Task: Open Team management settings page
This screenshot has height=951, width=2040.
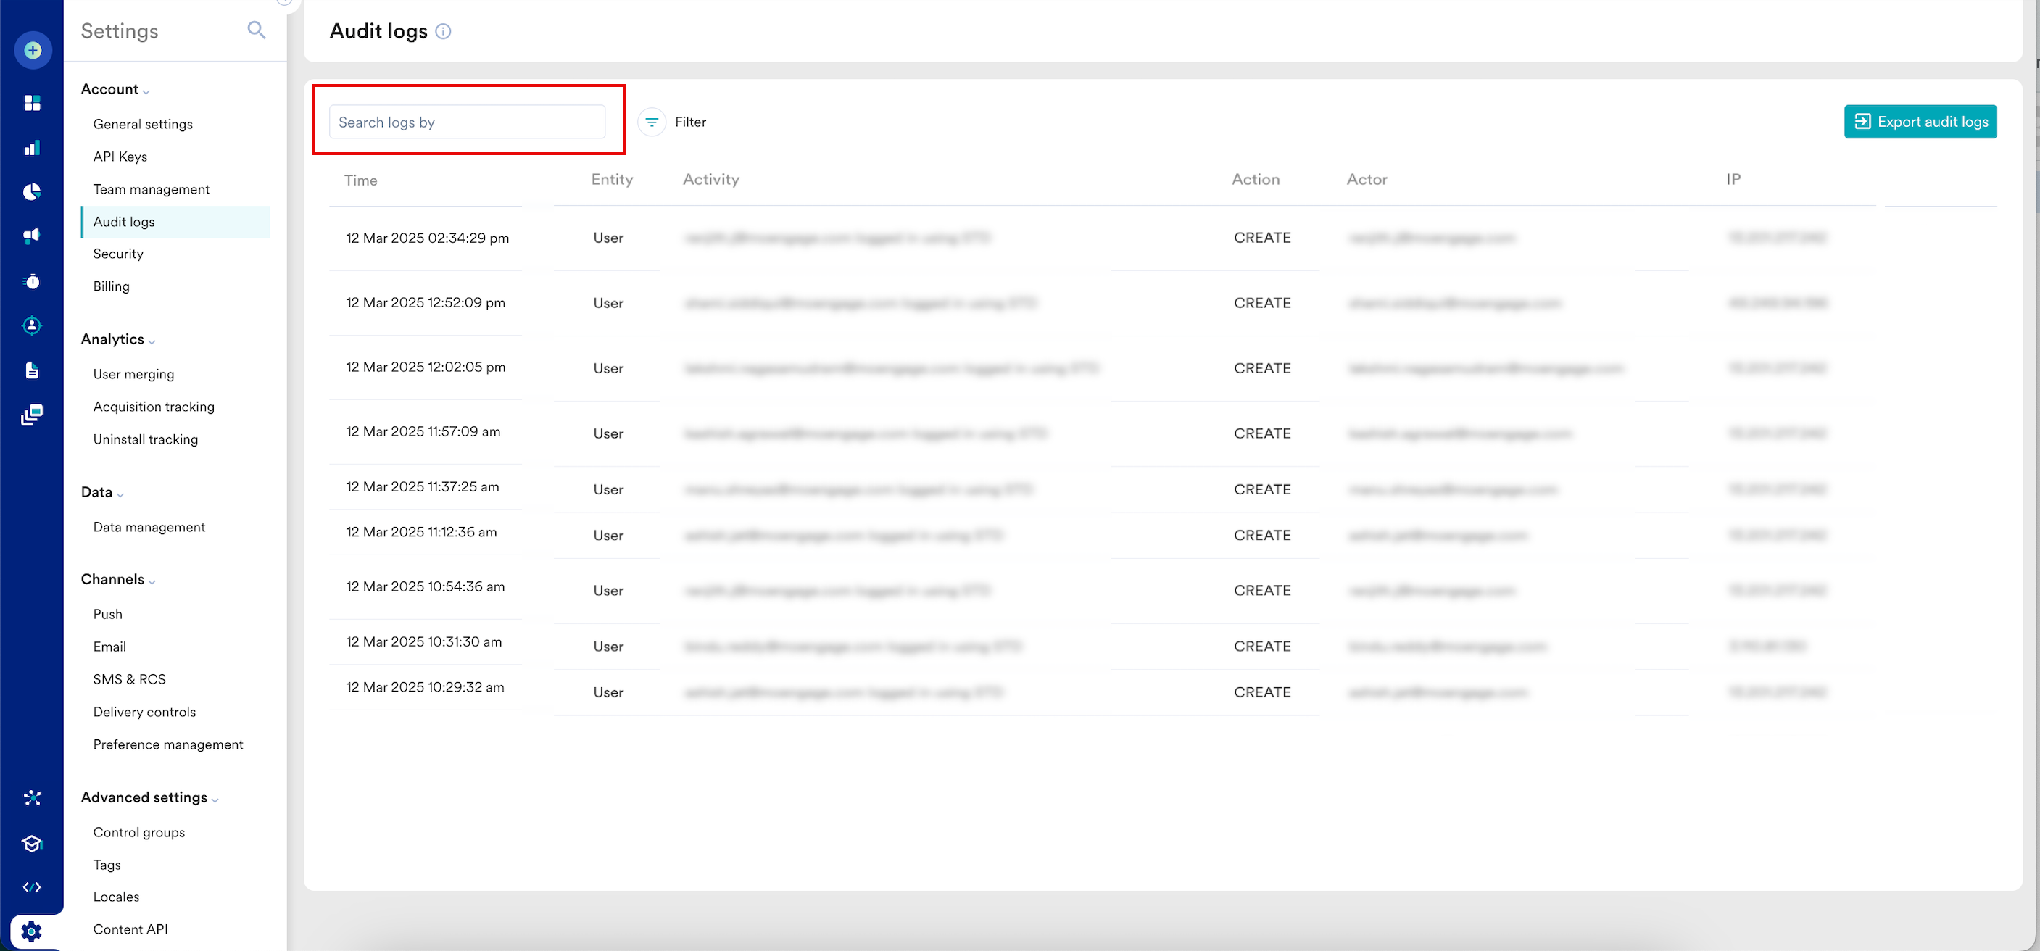Action: click(152, 189)
